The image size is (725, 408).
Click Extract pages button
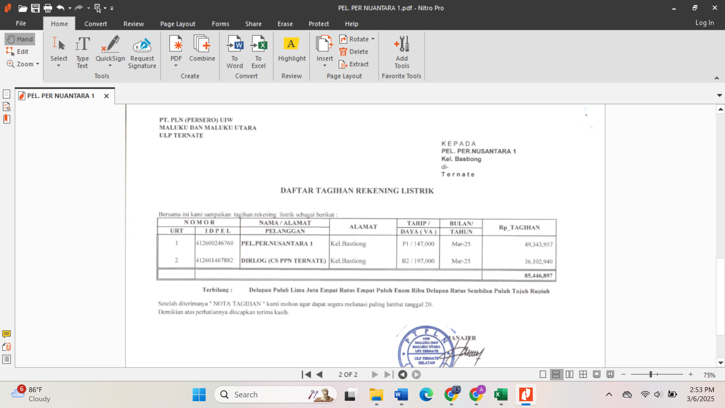coord(354,64)
